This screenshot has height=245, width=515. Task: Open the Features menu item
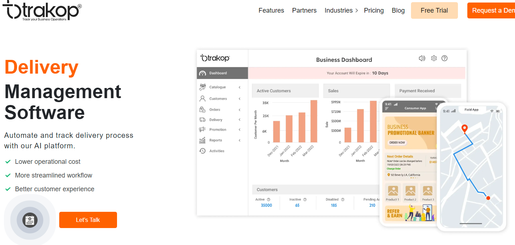[271, 10]
